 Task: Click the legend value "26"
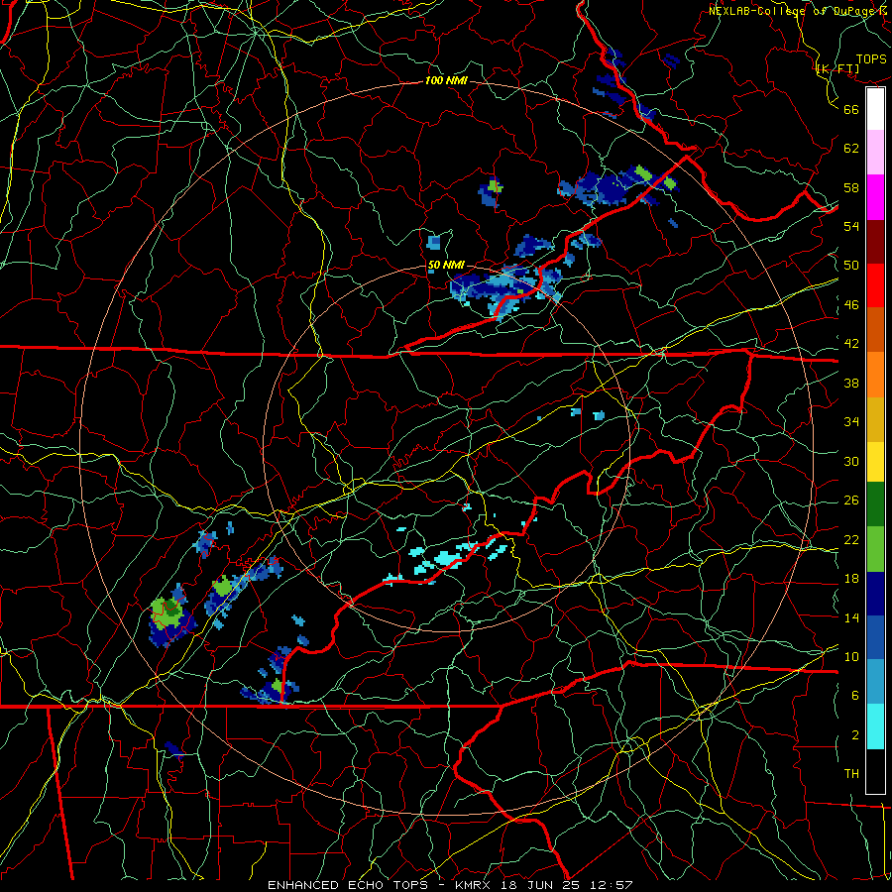[851, 501]
